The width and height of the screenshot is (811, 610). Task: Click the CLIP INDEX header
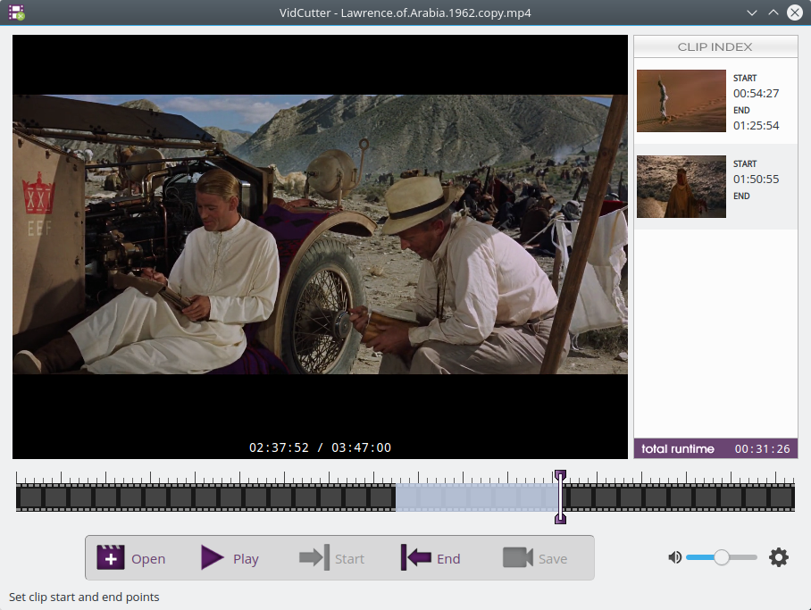click(x=715, y=46)
